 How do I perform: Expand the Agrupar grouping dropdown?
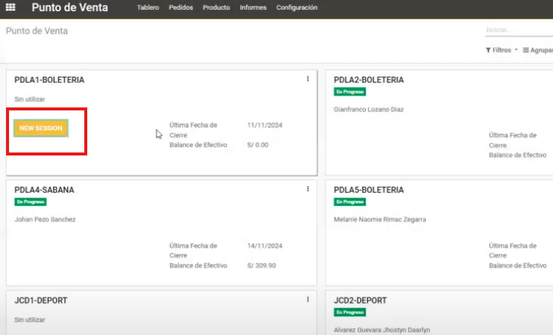538,50
